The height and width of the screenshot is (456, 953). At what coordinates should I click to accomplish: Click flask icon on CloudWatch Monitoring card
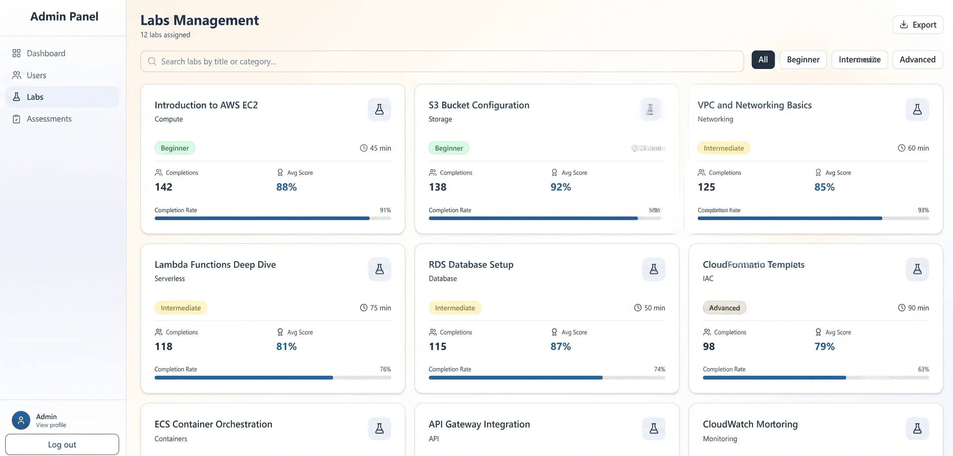(x=917, y=428)
